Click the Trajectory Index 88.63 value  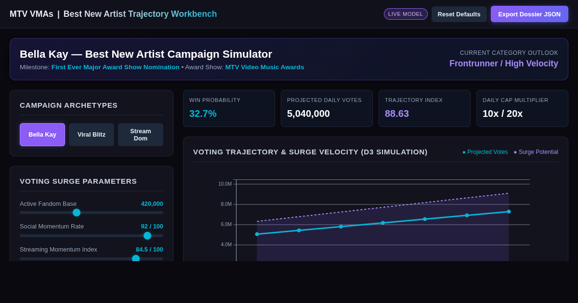tap(397, 114)
